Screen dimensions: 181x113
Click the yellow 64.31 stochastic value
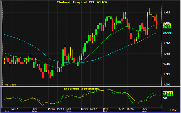click(x=168, y=93)
